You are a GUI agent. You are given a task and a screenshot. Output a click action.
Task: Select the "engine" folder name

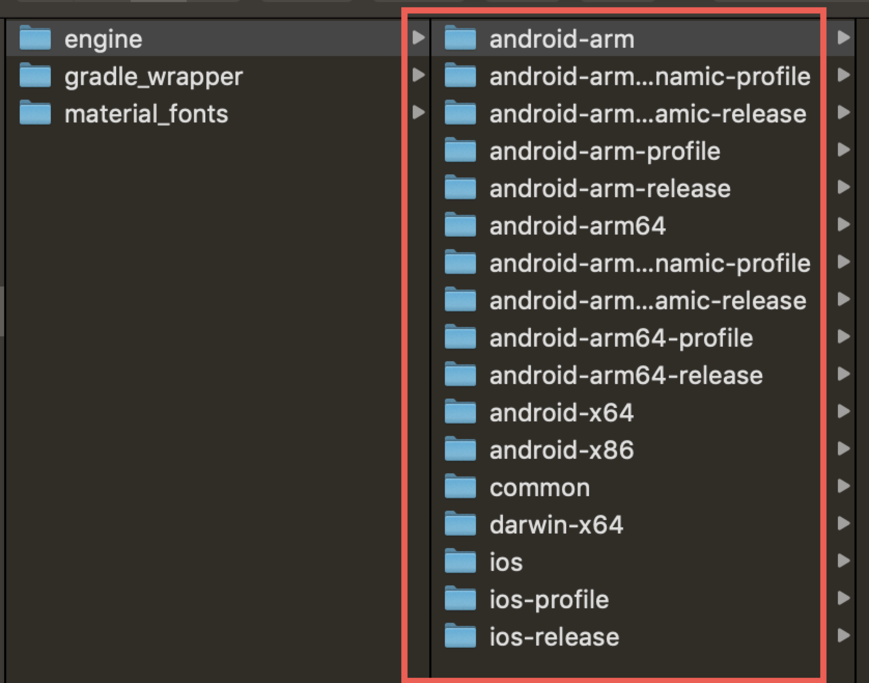coord(103,40)
